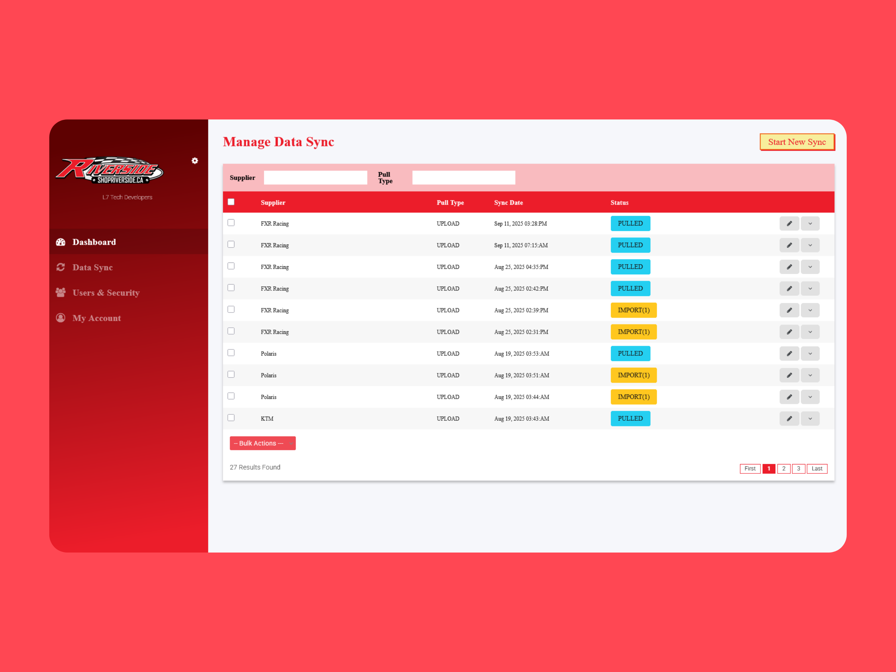
Task: Click the settings gear icon in sidebar
Action: [195, 161]
